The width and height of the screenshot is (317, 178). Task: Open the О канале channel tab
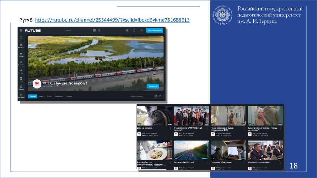69,96
